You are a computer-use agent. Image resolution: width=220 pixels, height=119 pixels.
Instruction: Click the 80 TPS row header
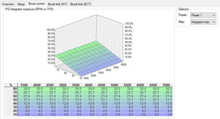click(11, 89)
